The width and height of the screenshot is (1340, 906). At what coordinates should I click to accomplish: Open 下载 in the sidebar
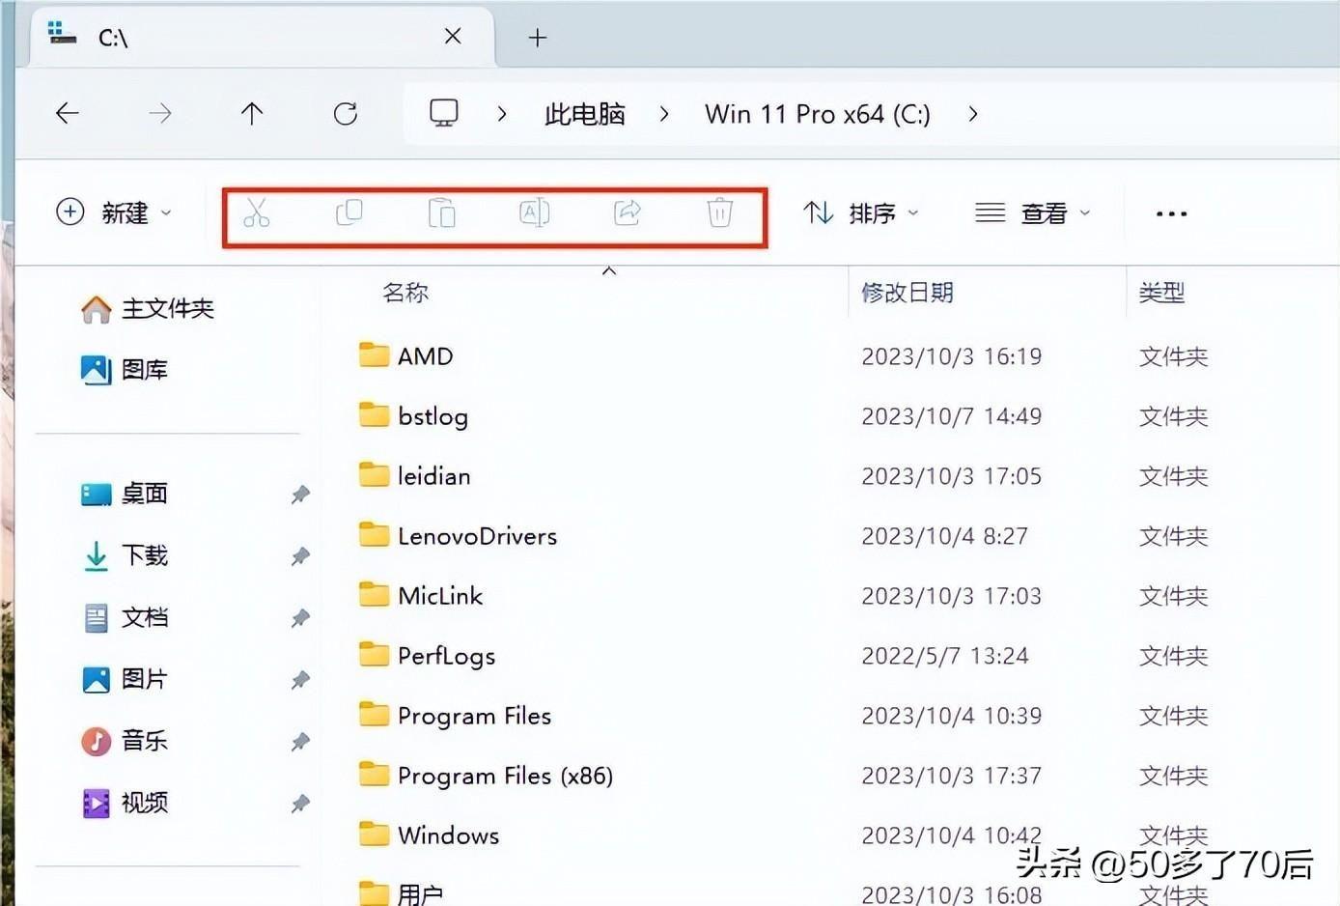pos(124,555)
